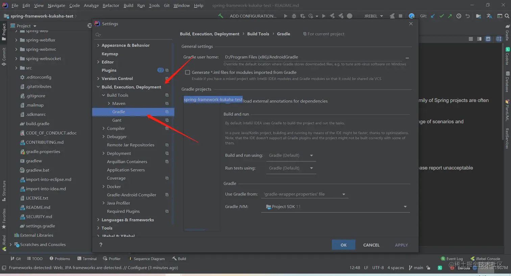Select build.gradle file in Project tree
This screenshot has width=511, height=276.
pos(38,123)
